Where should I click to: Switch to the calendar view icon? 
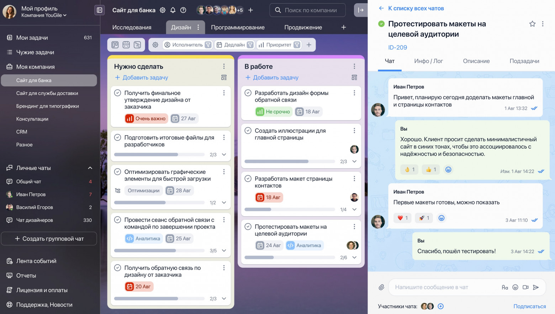(126, 45)
